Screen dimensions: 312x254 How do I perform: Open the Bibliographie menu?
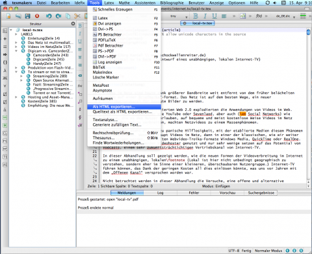click(x=172, y=3)
